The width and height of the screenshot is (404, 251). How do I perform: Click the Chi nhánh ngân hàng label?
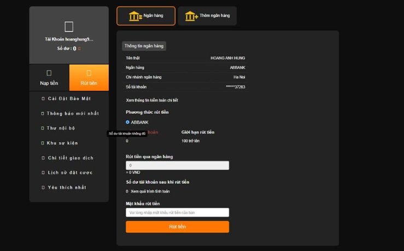point(144,77)
